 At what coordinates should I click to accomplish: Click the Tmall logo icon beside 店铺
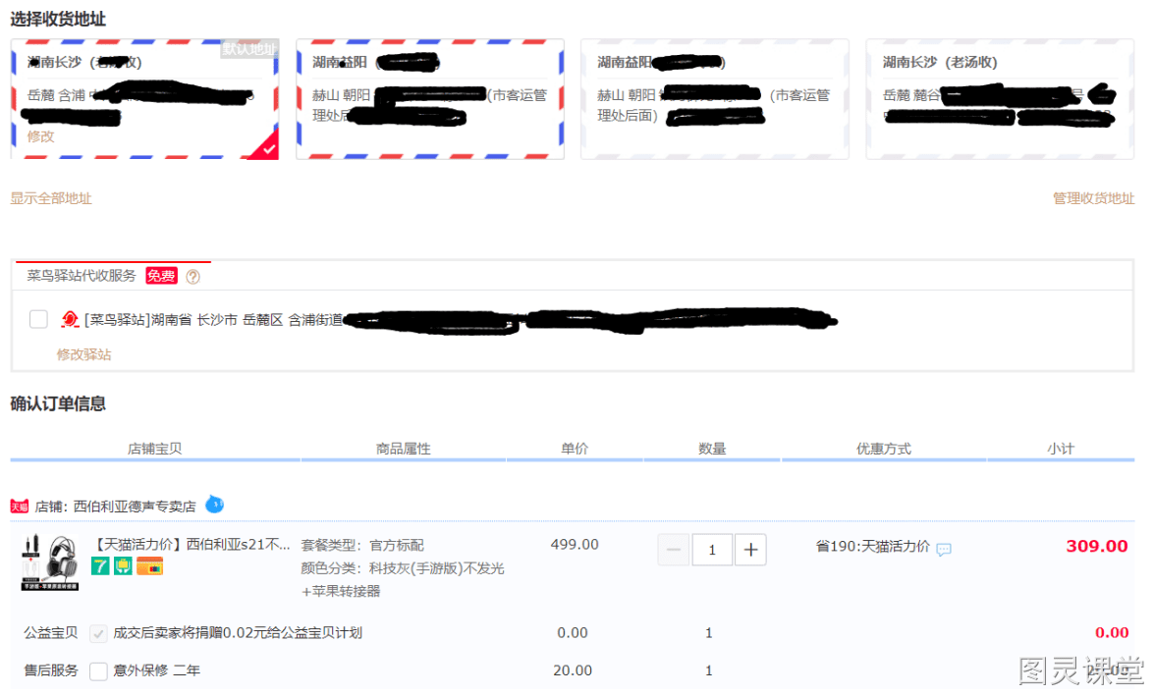point(19,507)
